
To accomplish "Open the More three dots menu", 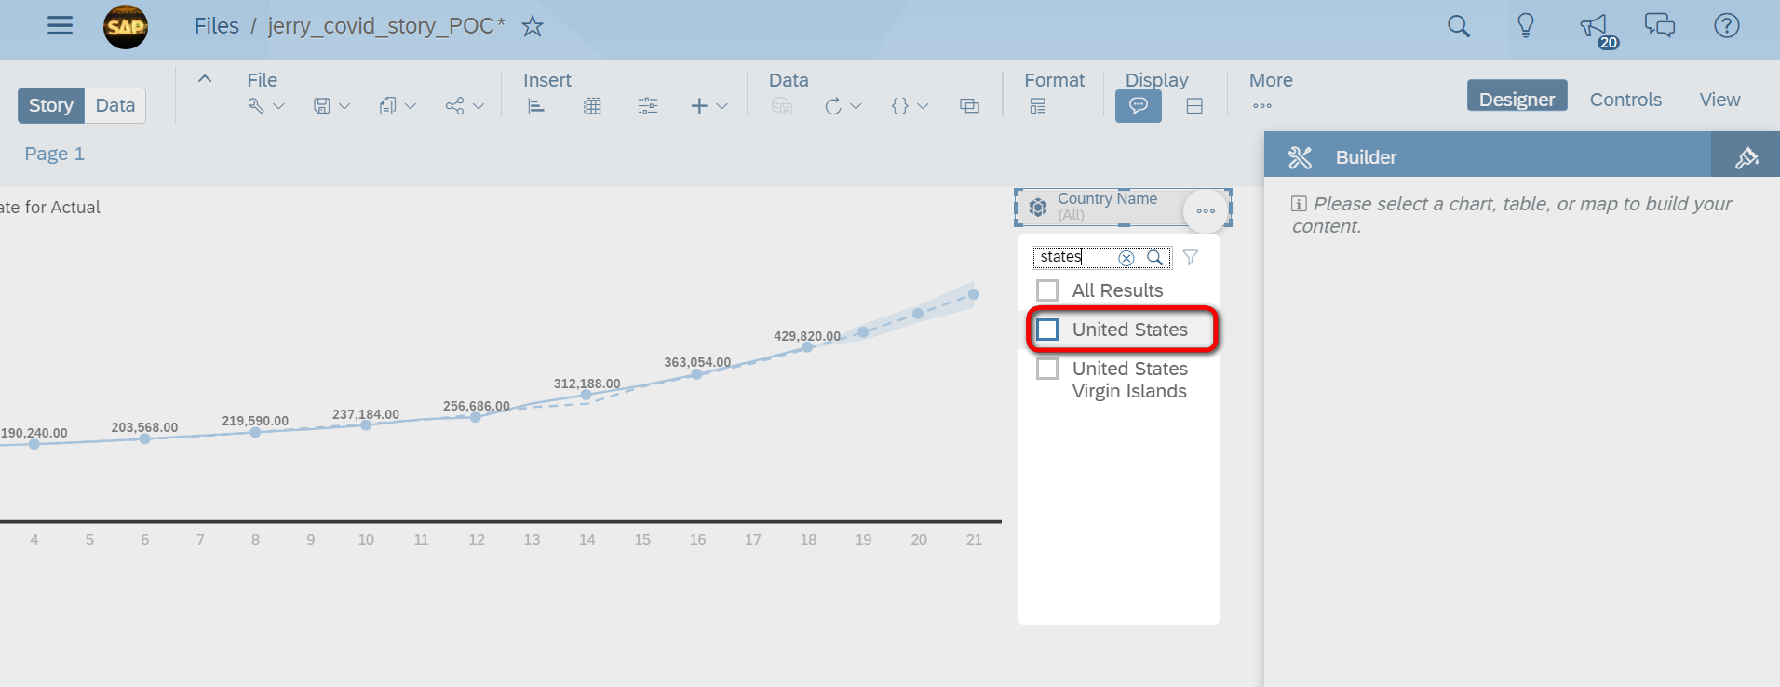I will 1262,106.
